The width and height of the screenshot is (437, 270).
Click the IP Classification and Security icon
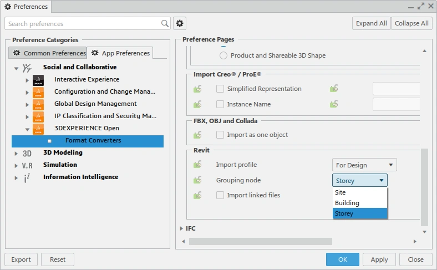click(38, 117)
